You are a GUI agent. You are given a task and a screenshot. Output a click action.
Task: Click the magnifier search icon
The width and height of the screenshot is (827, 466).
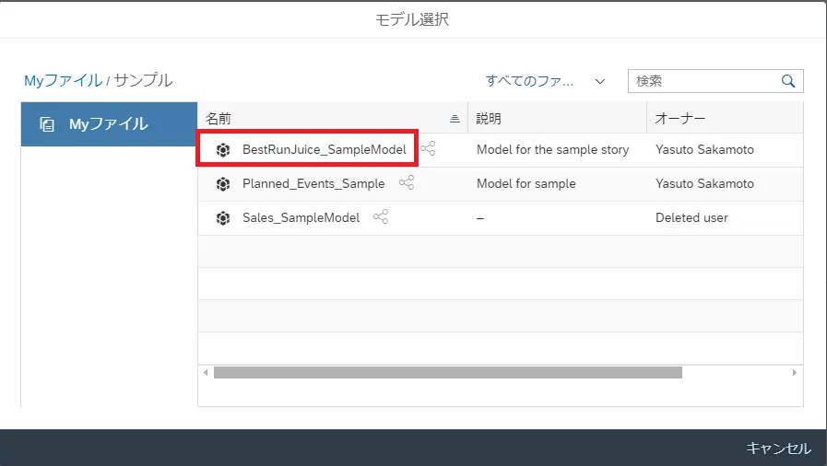[x=788, y=81]
